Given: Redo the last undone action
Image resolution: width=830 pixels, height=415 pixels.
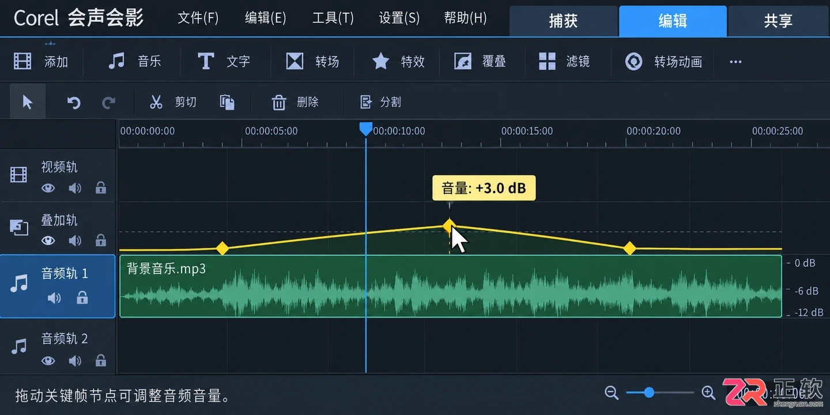Looking at the screenshot, I should click(x=108, y=103).
